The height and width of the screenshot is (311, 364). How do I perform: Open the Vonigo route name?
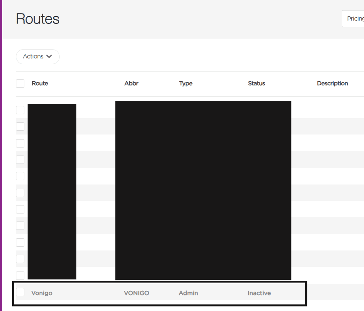[x=42, y=293]
